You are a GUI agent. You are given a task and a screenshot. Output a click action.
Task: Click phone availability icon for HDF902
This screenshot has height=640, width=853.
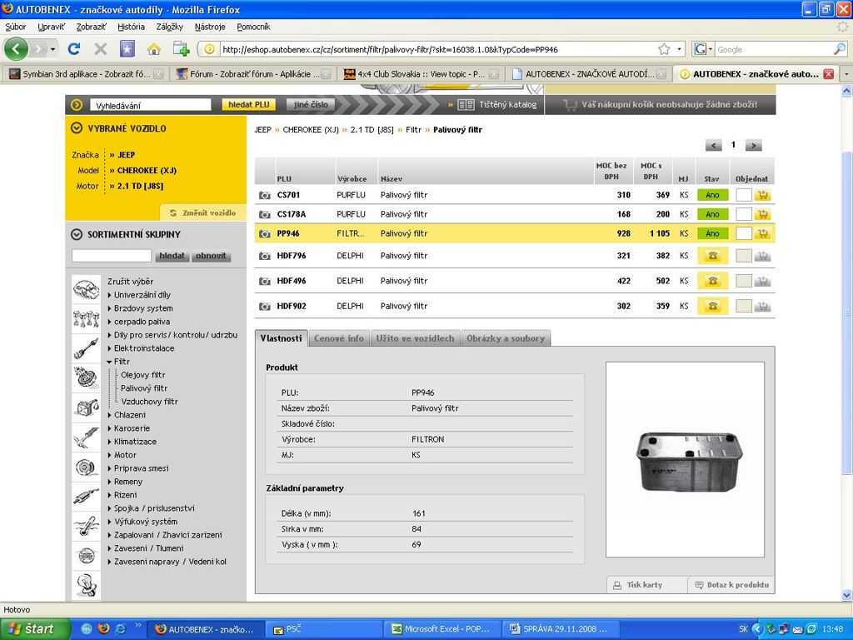click(x=713, y=307)
